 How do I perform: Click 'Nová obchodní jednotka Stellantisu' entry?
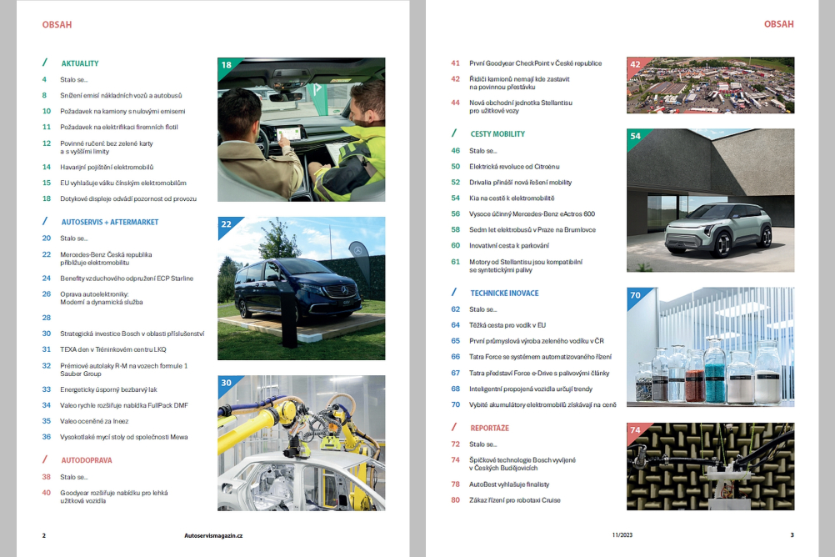pos(521,107)
